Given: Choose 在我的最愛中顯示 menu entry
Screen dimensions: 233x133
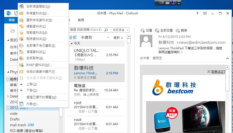Looking at the screenshot, I should (x=43, y=72).
